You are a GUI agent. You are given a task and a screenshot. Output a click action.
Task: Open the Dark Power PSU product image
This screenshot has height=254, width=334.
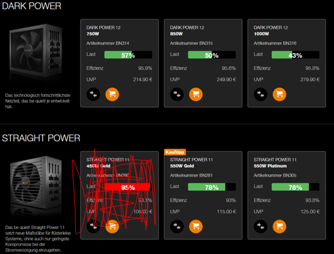36,52
